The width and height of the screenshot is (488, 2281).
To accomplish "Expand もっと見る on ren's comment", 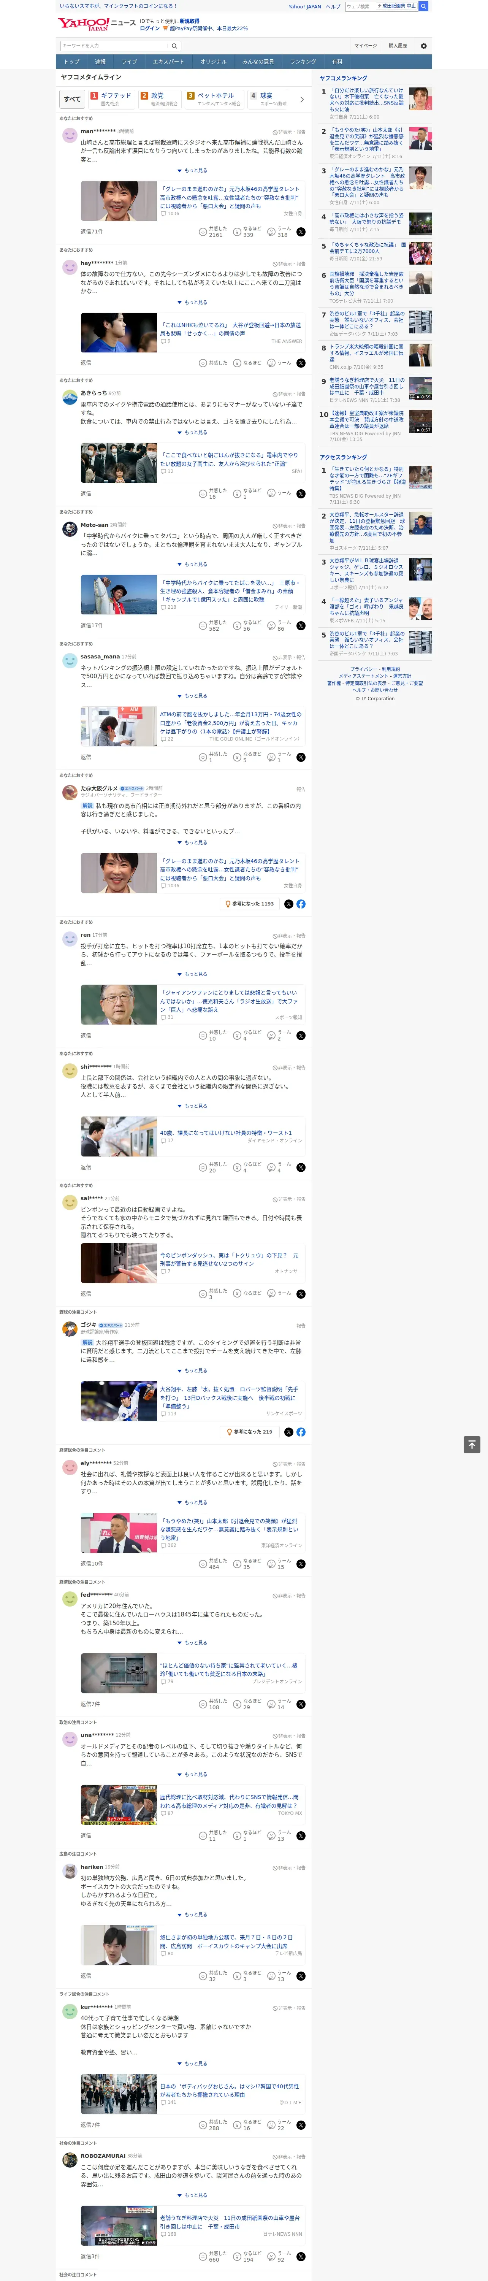I will click(192, 974).
